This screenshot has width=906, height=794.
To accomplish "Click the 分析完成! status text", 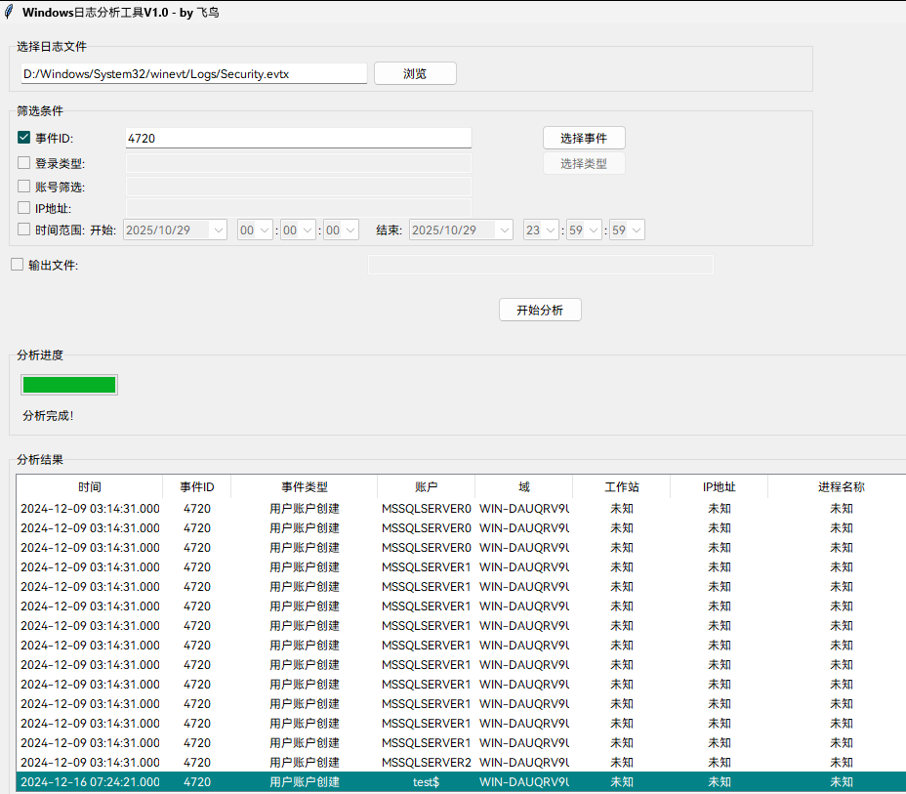I will point(48,415).
